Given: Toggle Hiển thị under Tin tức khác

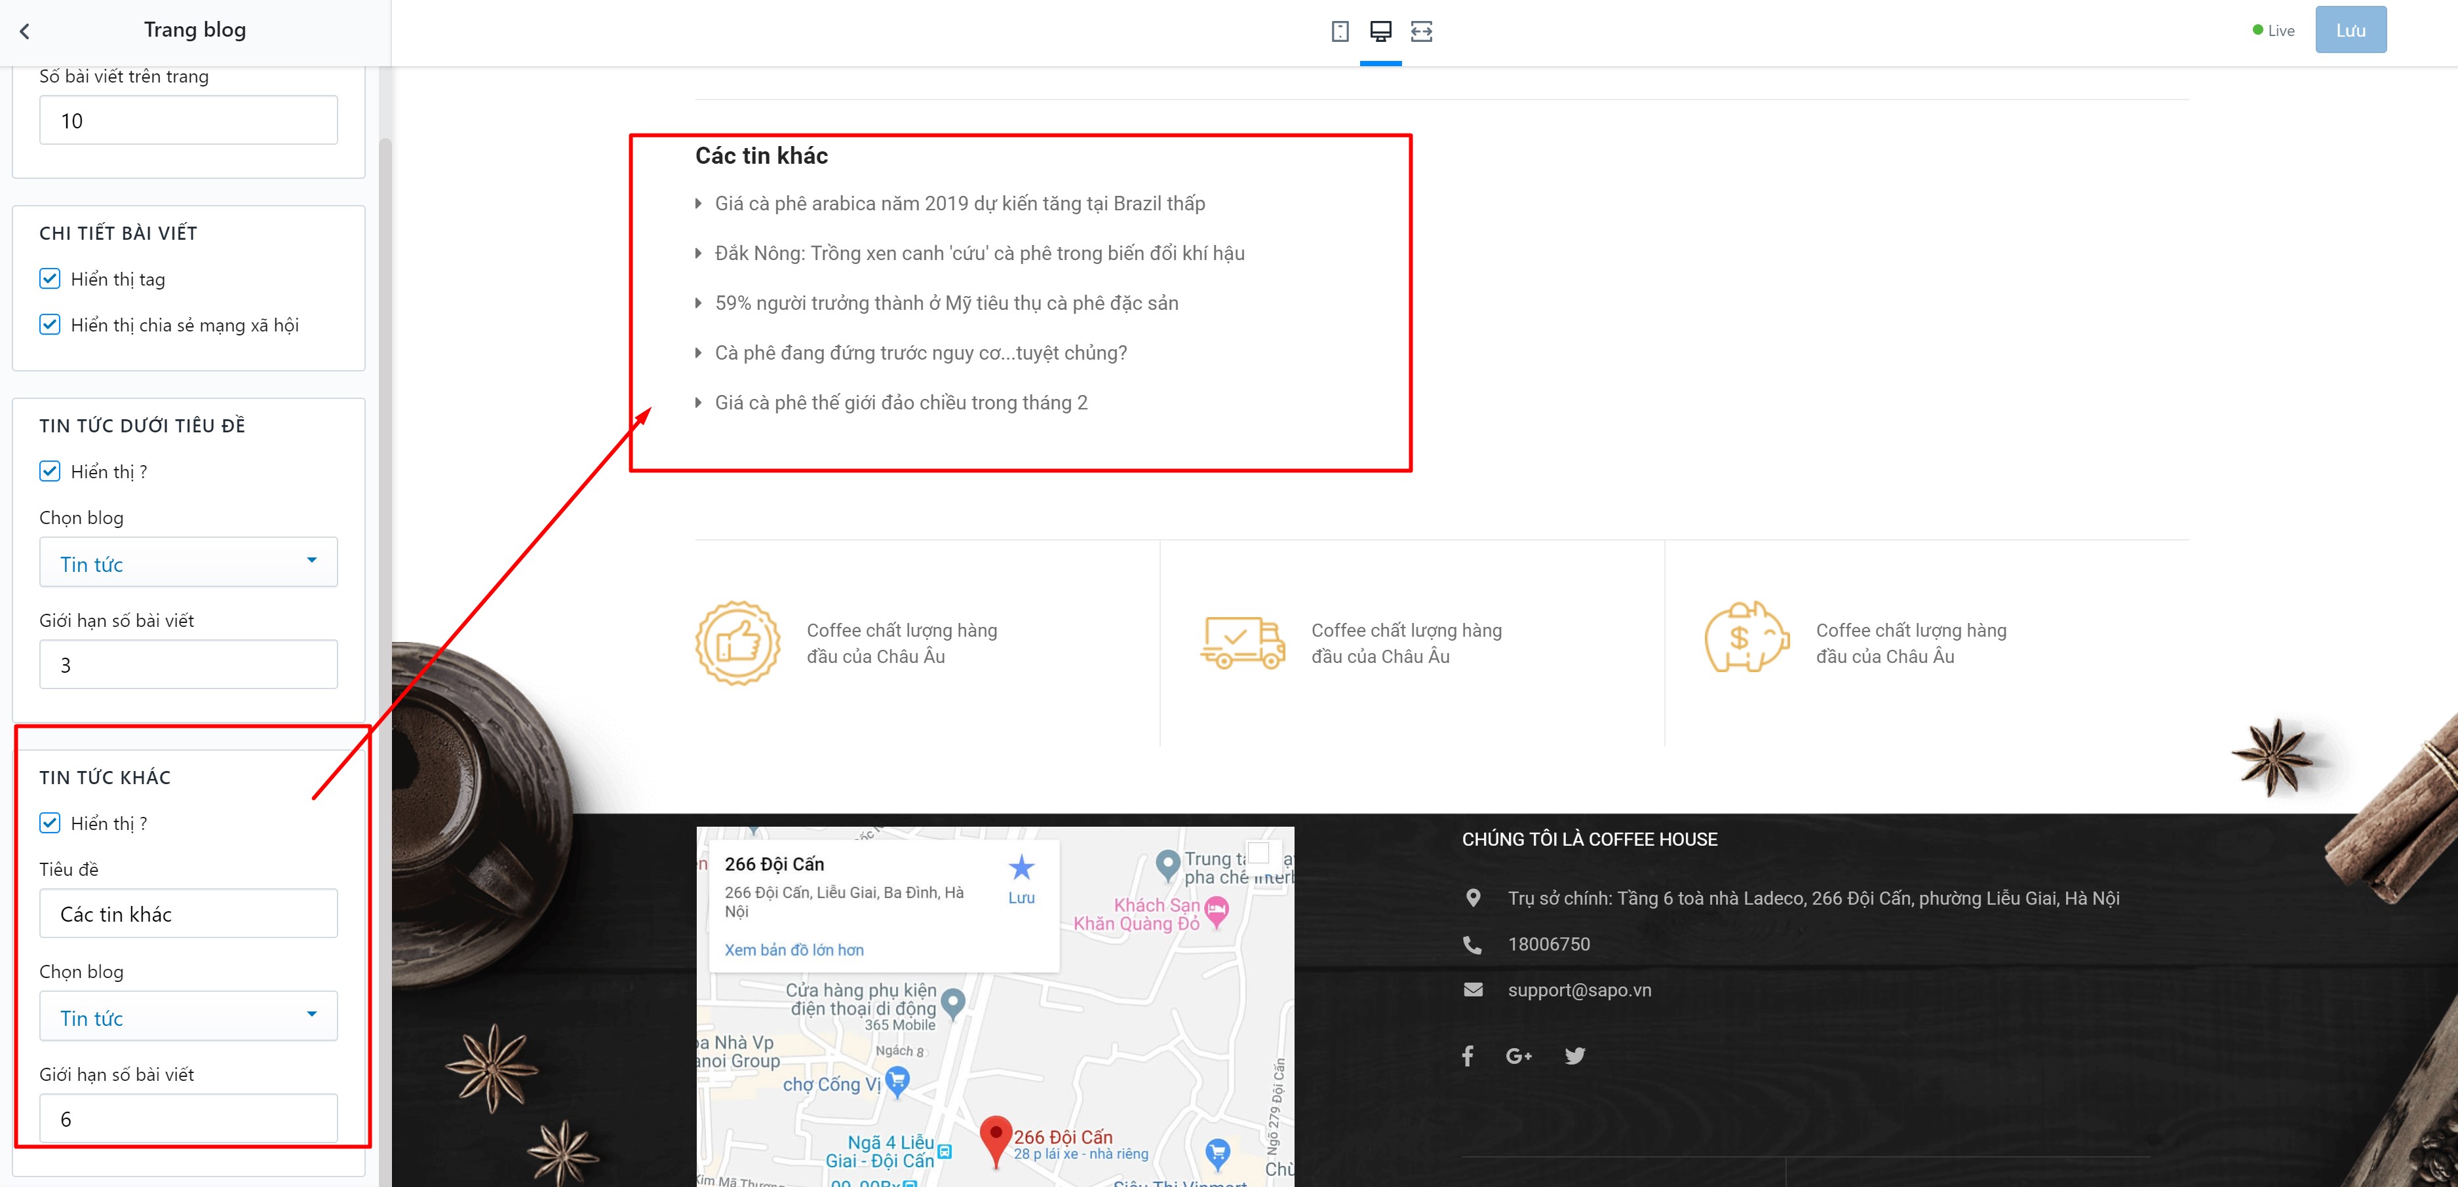Looking at the screenshot, I should pos(50,823).
